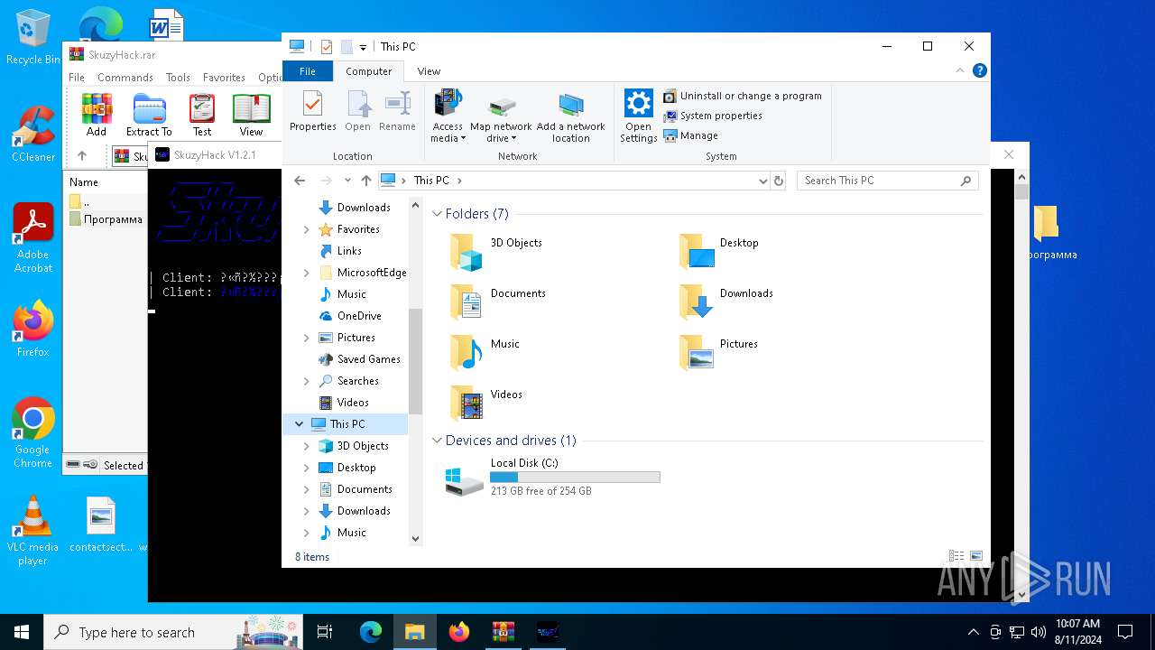Click the navigation pane scrollbar
Screen dimensions: 1155x650
pyautogui.click(x=415, y=361)
